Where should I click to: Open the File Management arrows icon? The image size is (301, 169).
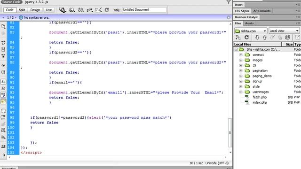tap(81, 10)
